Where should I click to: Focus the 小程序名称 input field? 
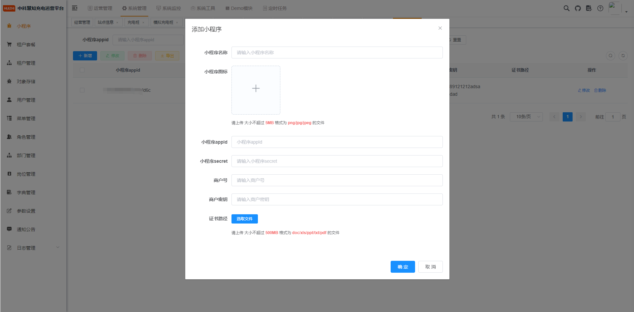pos(337,52)
